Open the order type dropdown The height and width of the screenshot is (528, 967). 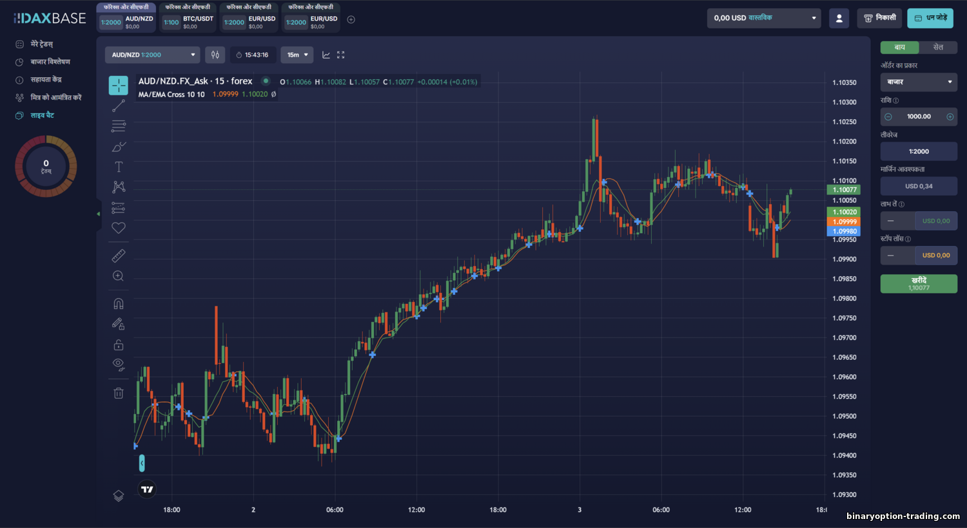(x=919, y=82)
